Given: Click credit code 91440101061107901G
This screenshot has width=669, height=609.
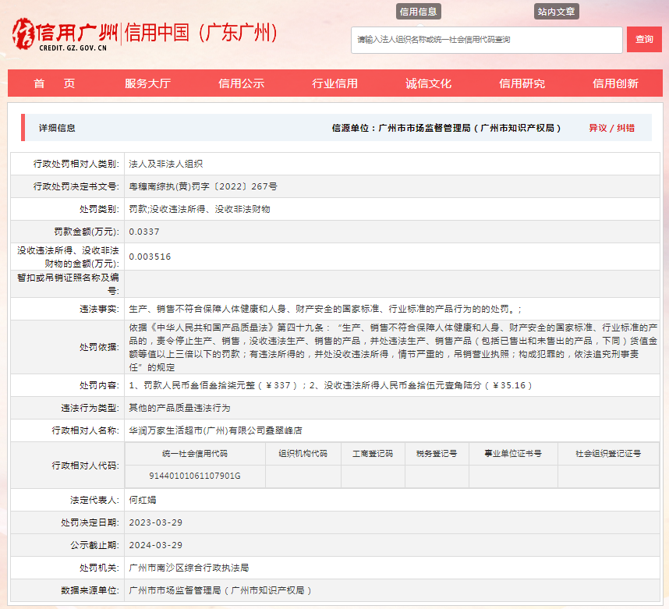Looking at the screenshot, I should point(195,476).
